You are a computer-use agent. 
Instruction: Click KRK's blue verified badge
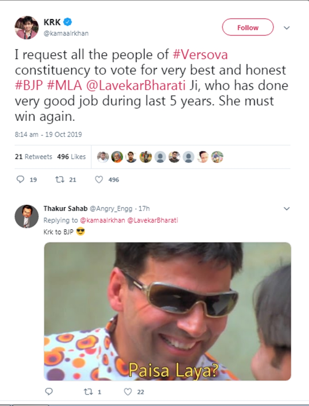(x=68, y=22)
